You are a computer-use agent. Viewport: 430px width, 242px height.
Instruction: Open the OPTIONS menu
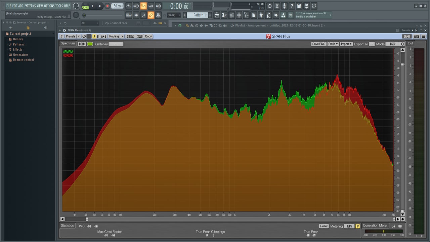pyautogui.click(x=49, y=6)
